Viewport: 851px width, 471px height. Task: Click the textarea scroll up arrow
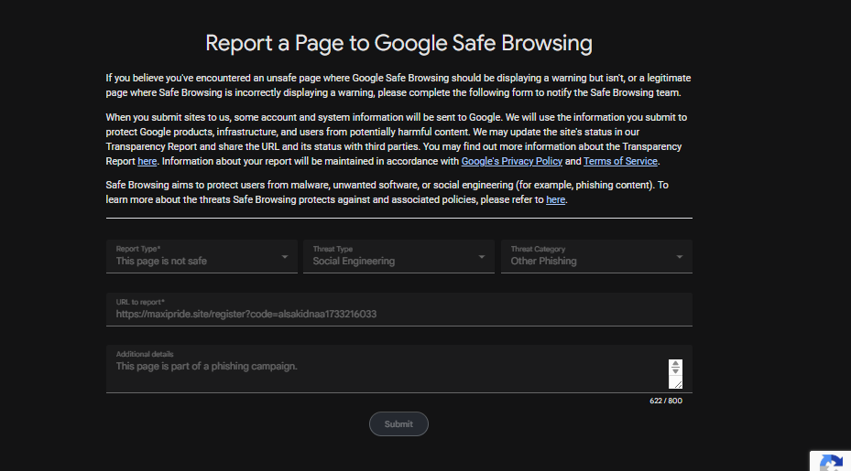675,364
